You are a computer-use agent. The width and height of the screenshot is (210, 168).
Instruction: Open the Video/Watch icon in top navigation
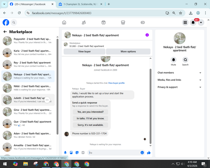(x=103, y=22)
